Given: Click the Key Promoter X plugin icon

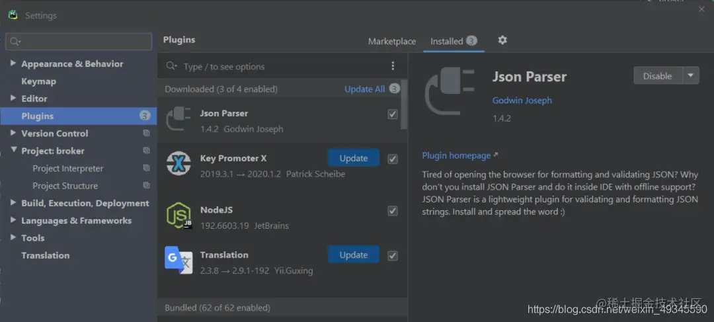Looking at the screenshot, I should coord(178,163).
